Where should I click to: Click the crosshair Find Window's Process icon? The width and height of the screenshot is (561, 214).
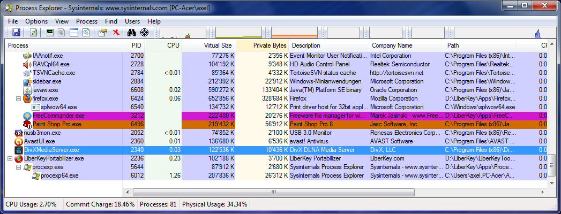click(144, 33)
